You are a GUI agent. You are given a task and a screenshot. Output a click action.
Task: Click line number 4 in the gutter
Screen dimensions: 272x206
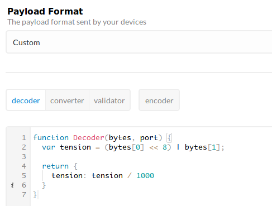[24, 166]
